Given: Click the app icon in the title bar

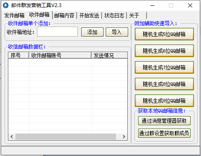Looking at the screenshot, I should pyautogui.click(x=6, y=5).
